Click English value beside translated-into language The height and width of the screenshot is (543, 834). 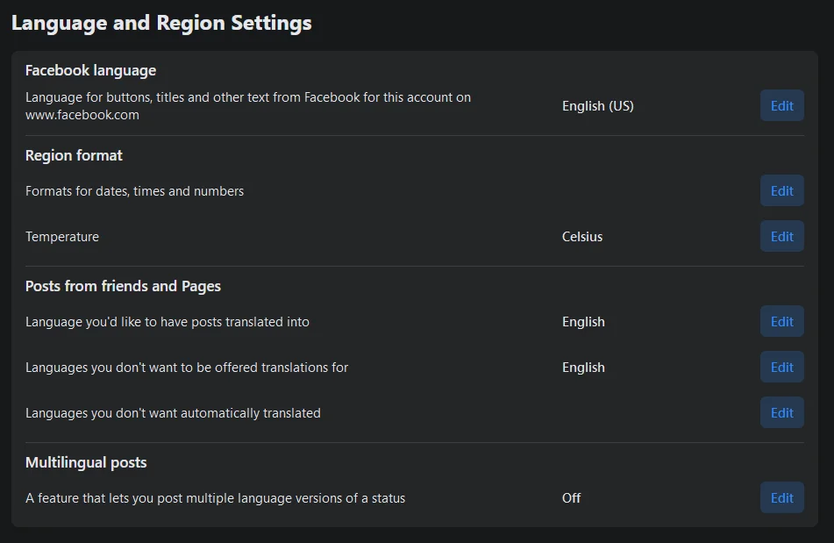[x=583, y=322]
